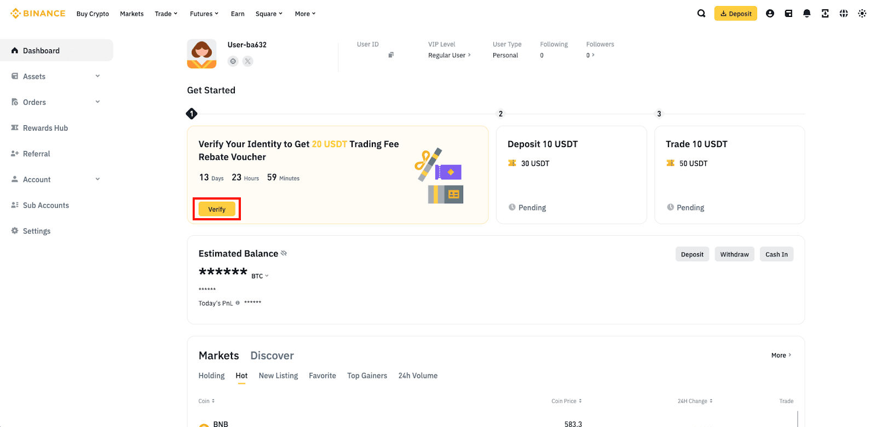This screenshot has height=427, width=876.
Task: Toggle Estimated Balance visibility eye
Action: click(x=284, y=253)
